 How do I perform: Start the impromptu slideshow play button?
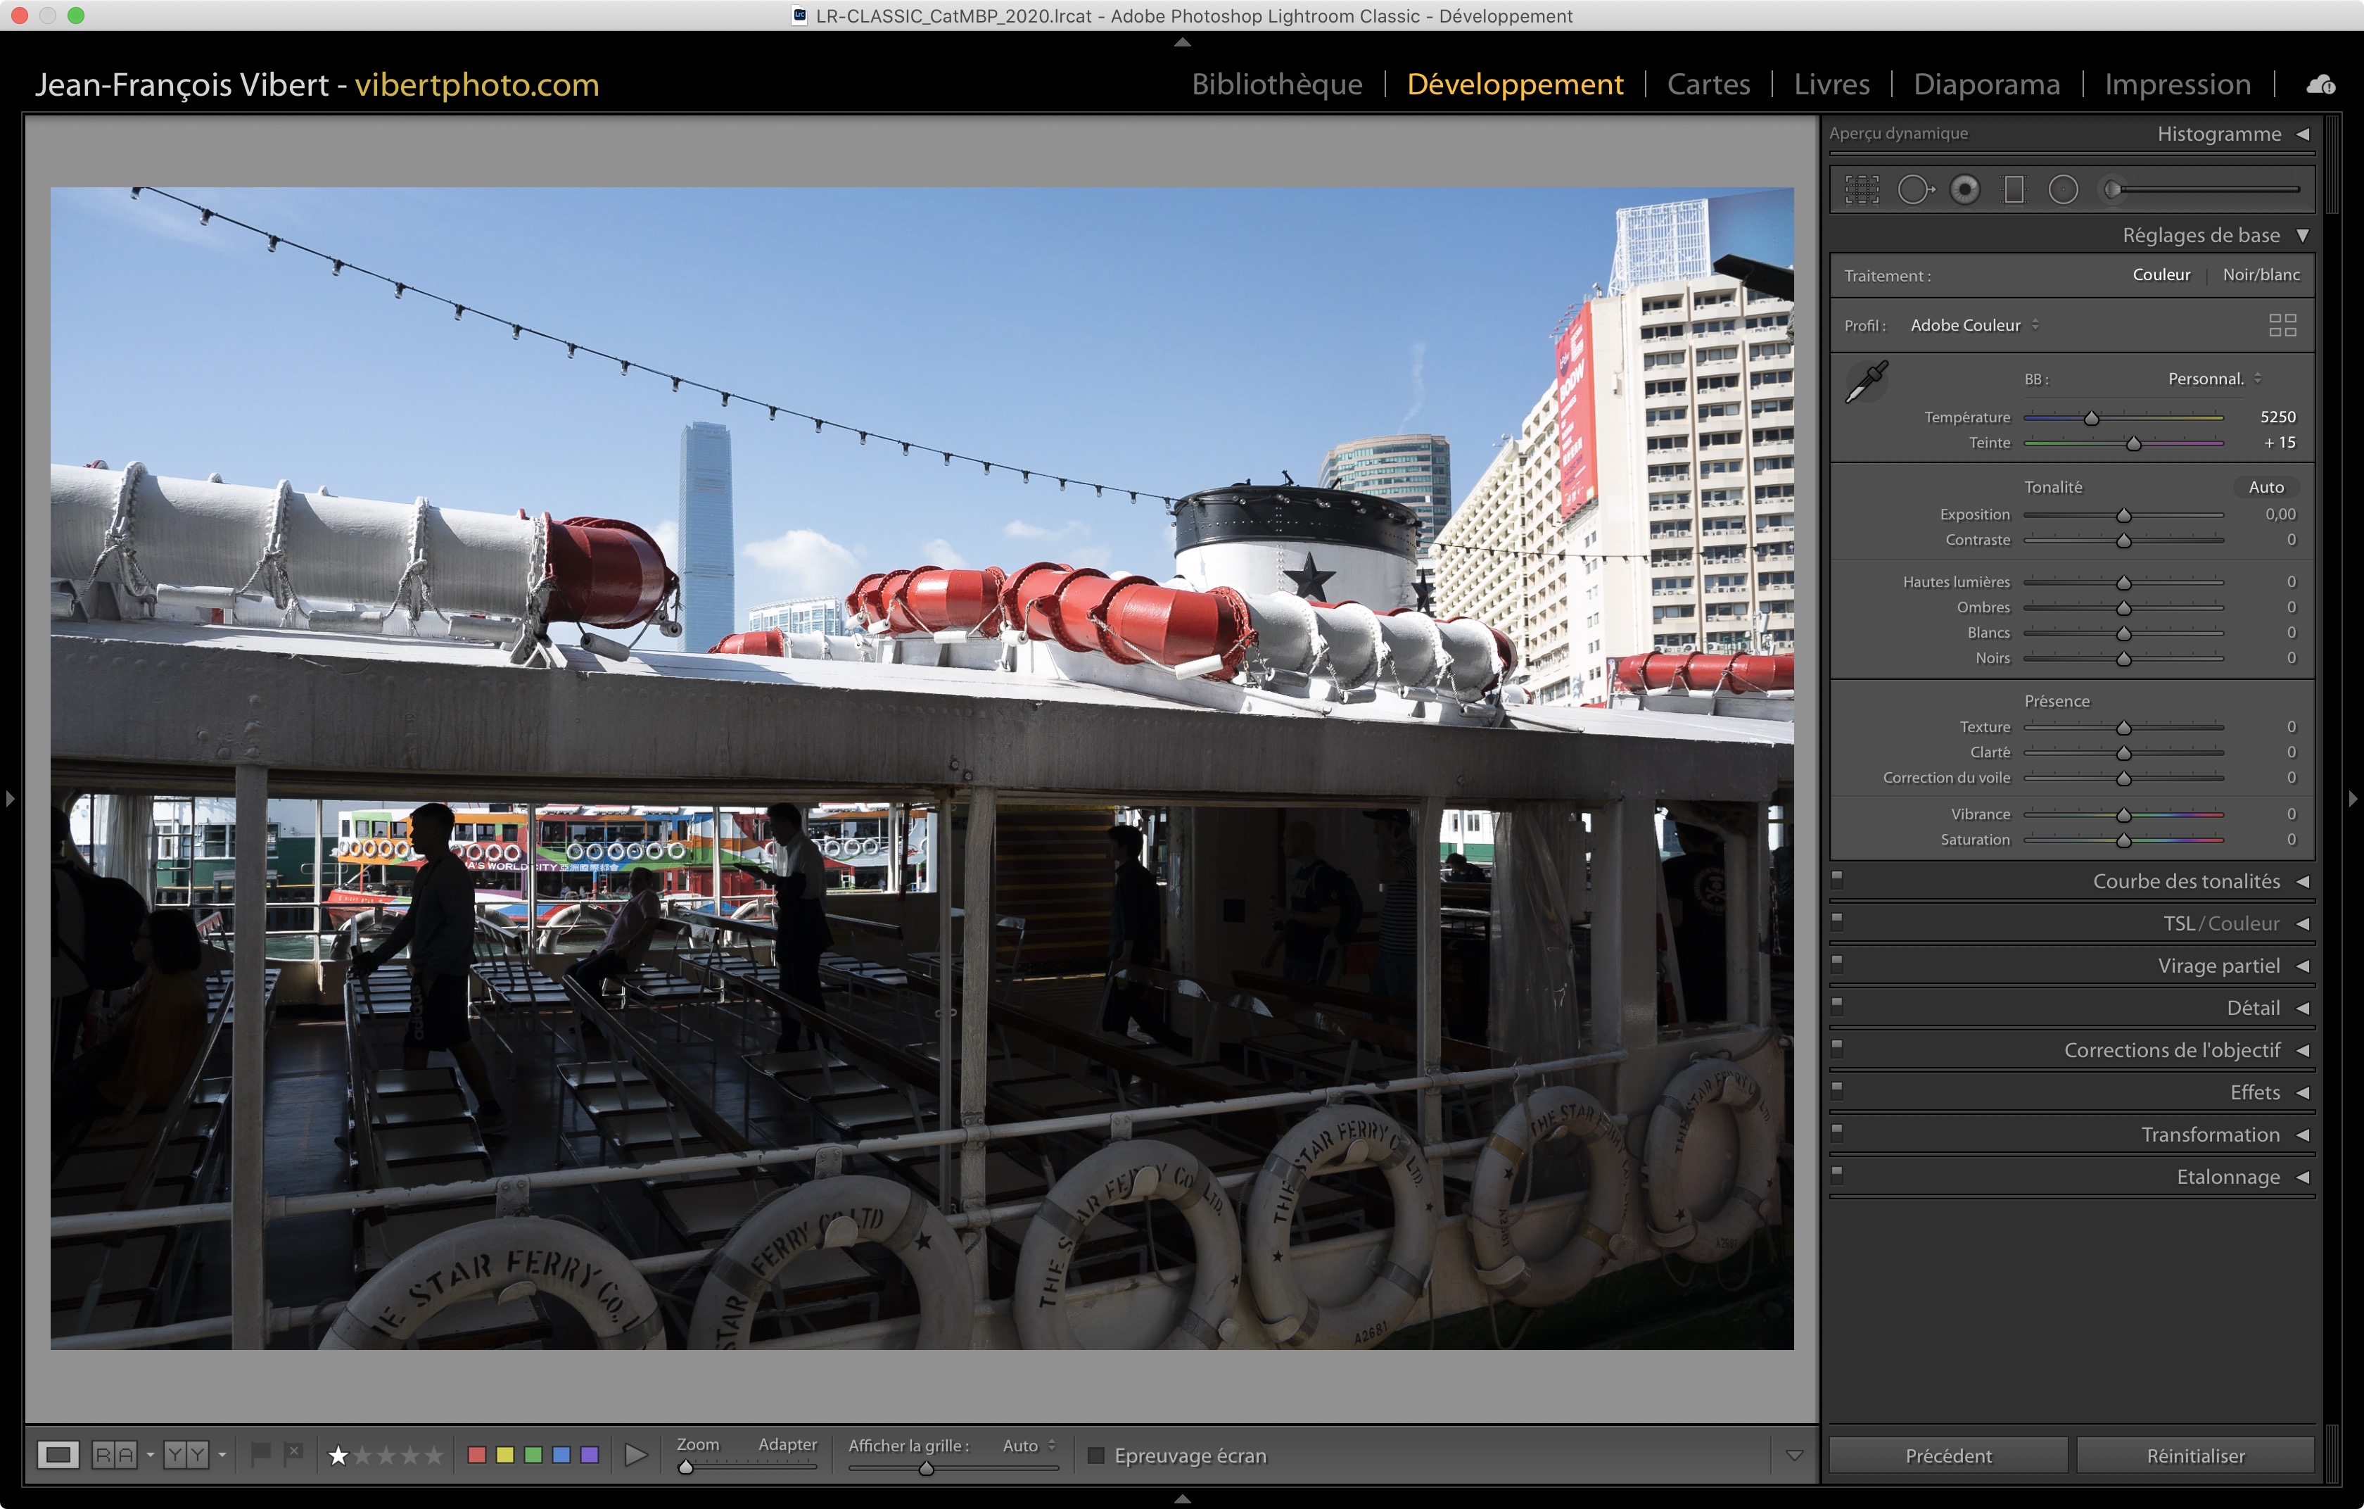coord(635,1455)
